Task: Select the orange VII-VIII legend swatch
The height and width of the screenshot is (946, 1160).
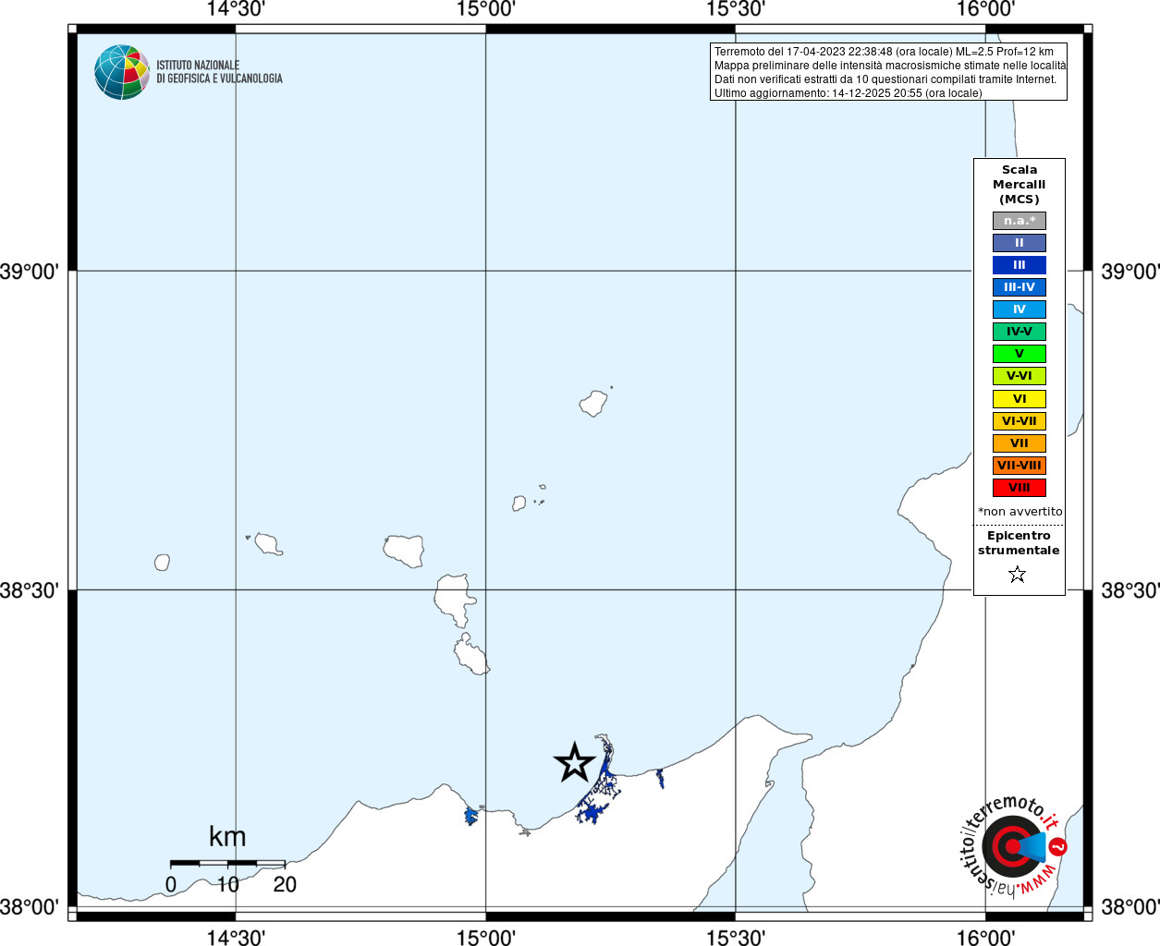Action: pos(1020,466)
